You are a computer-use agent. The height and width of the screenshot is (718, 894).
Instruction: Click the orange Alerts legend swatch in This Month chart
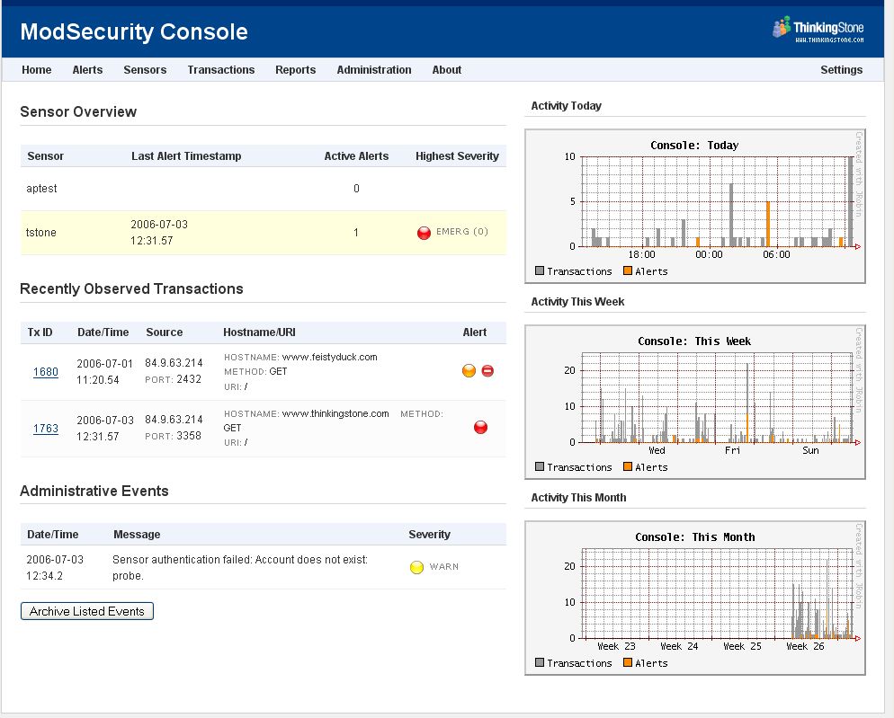tap(628, 662)
